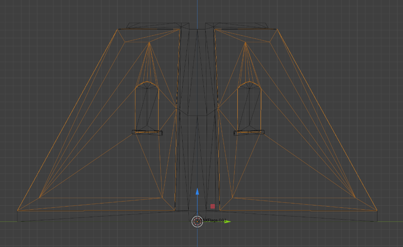Select the bottom-left outer corner vertex of mesh
403x247 pixels.
point(18,210)
